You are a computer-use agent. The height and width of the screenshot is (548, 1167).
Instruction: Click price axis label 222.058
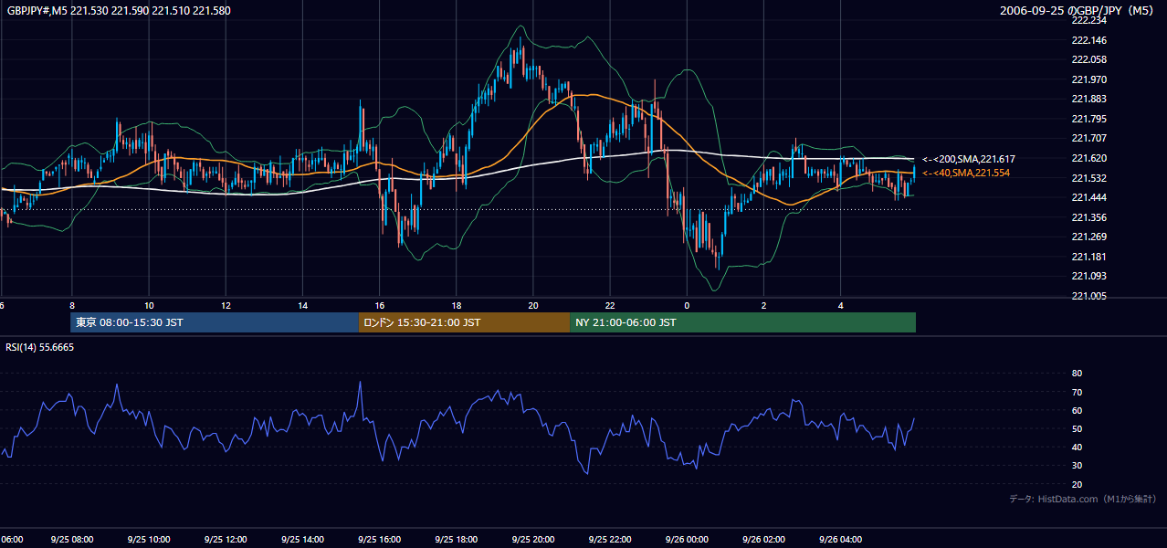1090,59
